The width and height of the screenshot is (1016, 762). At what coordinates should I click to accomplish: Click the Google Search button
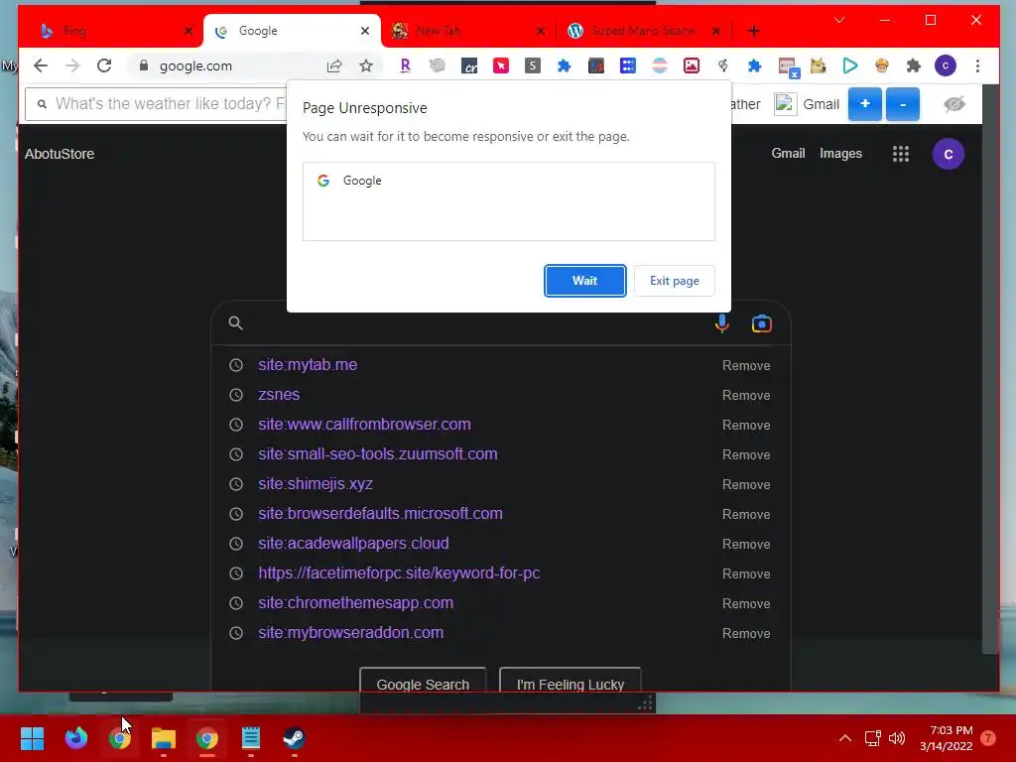423,681
